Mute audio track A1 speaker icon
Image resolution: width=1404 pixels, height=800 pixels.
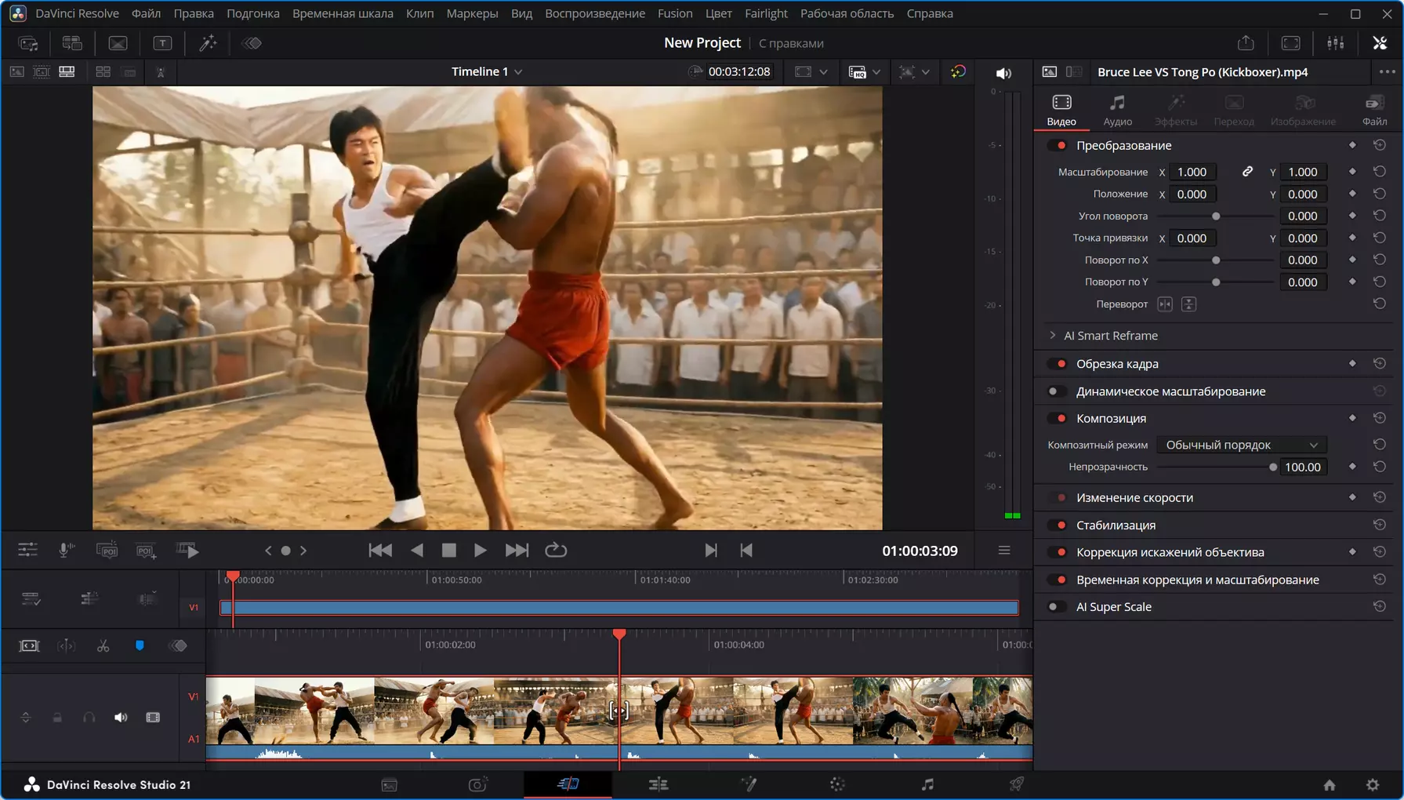click(121, 718)
